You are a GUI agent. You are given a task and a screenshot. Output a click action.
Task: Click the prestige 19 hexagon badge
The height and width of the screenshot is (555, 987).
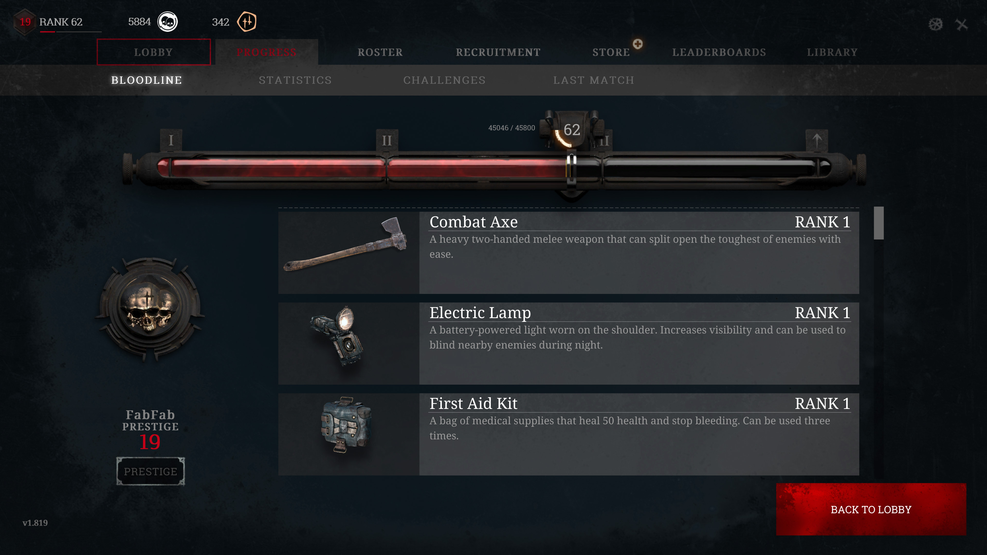tap(25, 22)
